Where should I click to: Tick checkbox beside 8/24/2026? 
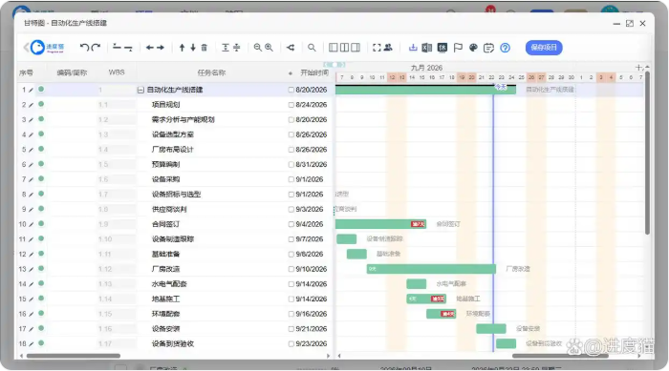tap(291, 105)
